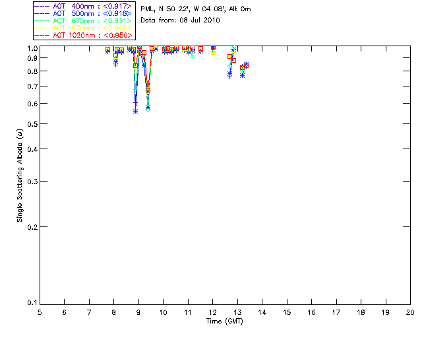Image resolution: width=422 pixels, height=338 pixels.
Task: Click the 'Single Scattering Albedo (ω)' axis label
Action: coord(20,176)
